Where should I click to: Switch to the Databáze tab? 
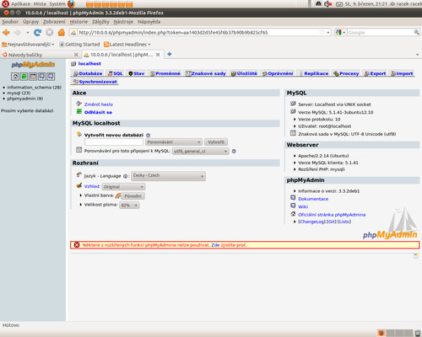click(88, 73)
